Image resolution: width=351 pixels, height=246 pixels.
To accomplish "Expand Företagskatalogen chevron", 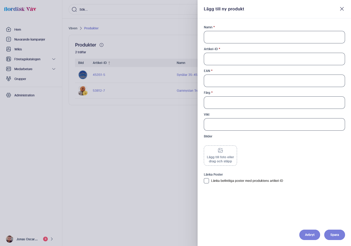I will (54, 59).
